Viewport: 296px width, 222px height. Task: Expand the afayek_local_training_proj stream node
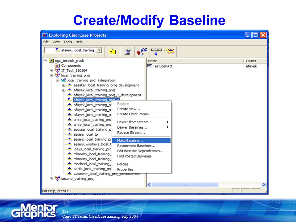[64, 90]
